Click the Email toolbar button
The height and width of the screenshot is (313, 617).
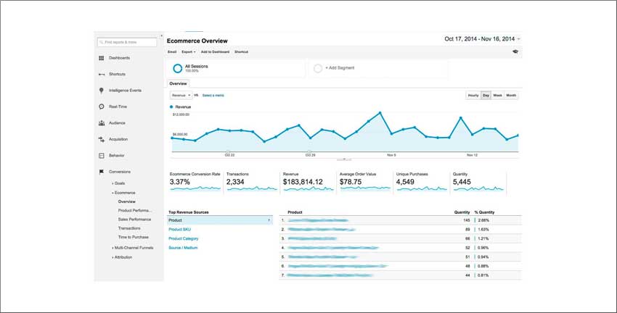pos(172,52)
